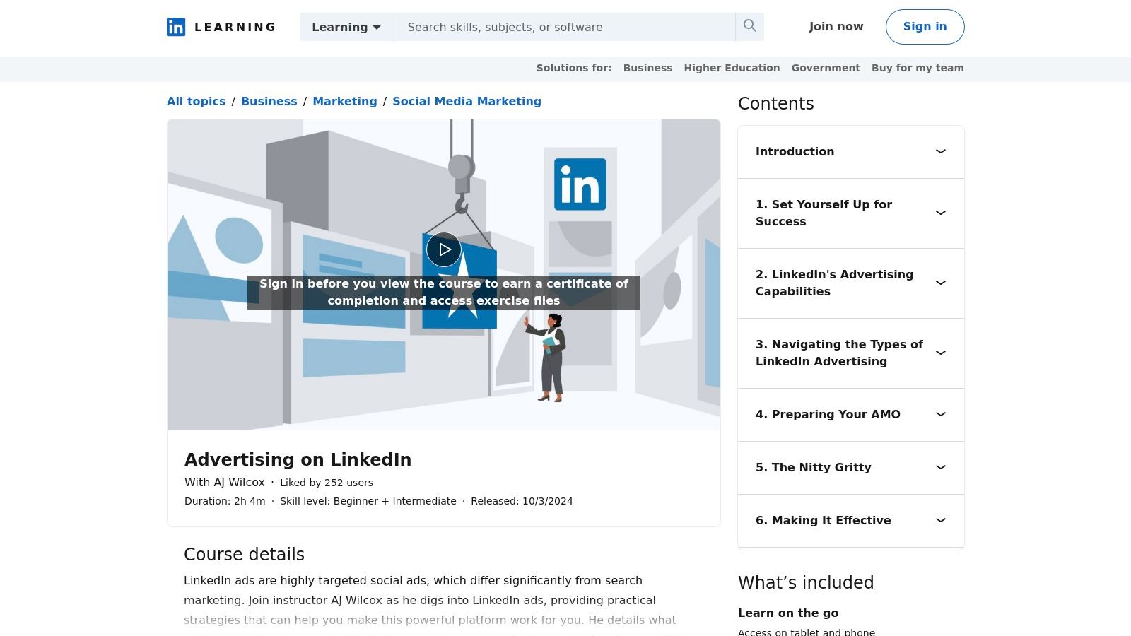Open Buy for my team
Image resolution: width=1131 pixels, height=636 pixels.
[918, 68]
